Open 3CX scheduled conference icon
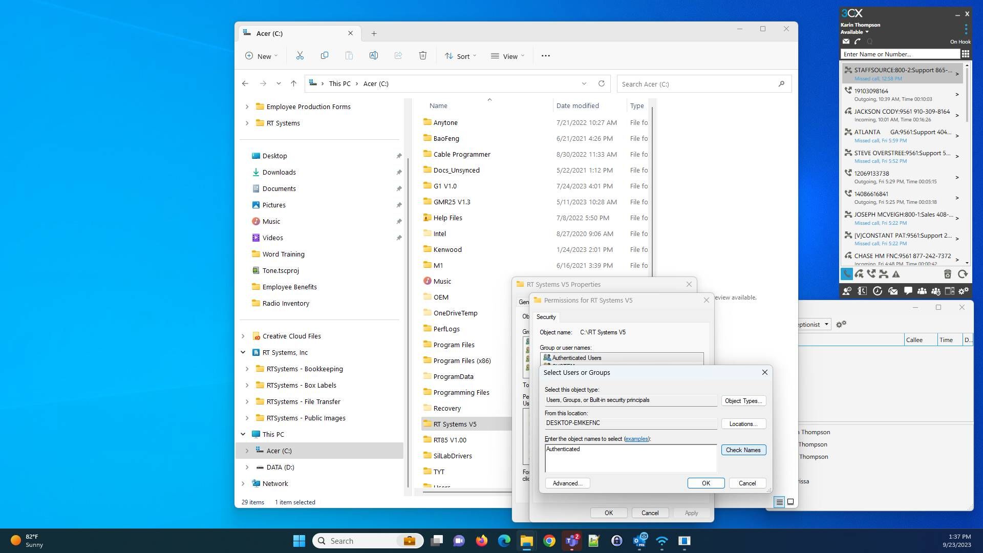Viewport: 983px width, 553px height. [936, 291]
